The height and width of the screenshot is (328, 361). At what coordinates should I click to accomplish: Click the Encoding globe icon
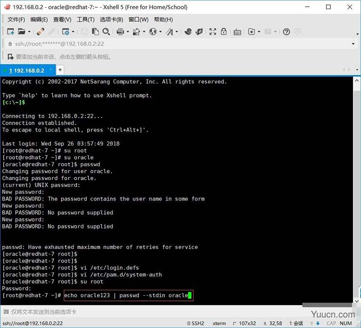[x=153, y=32]
